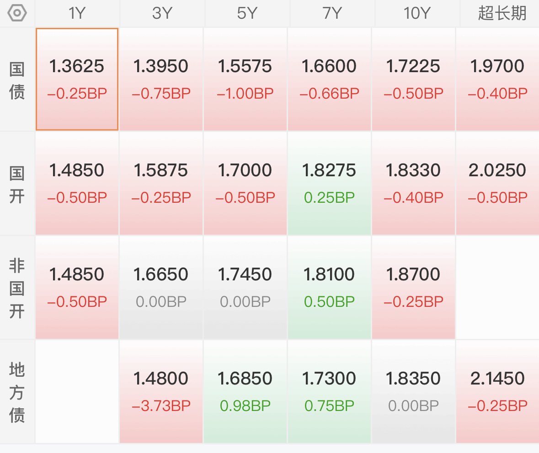Select 国开 超长期 cell 2.0250

[497, 183]
